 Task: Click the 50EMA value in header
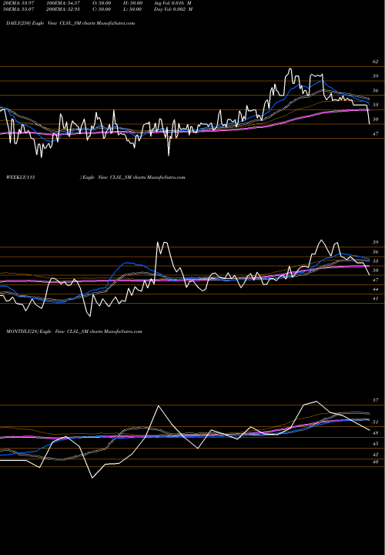tap(17, 9)
